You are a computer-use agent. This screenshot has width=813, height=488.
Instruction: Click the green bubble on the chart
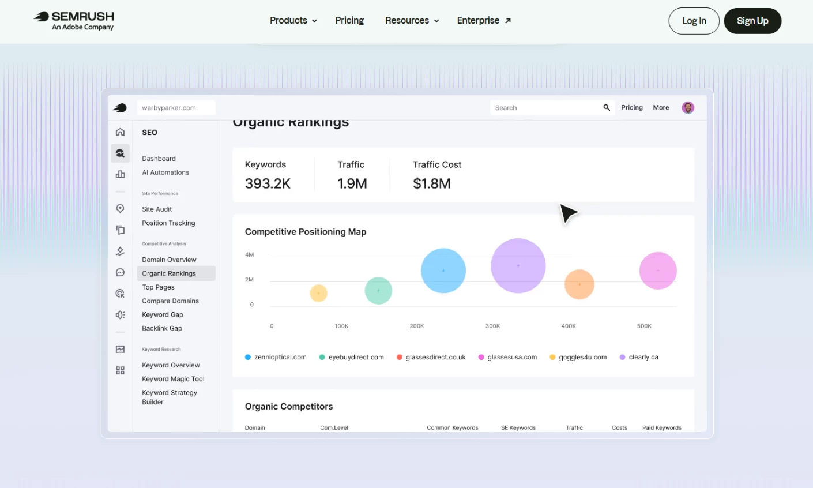(x=378, y=291)
